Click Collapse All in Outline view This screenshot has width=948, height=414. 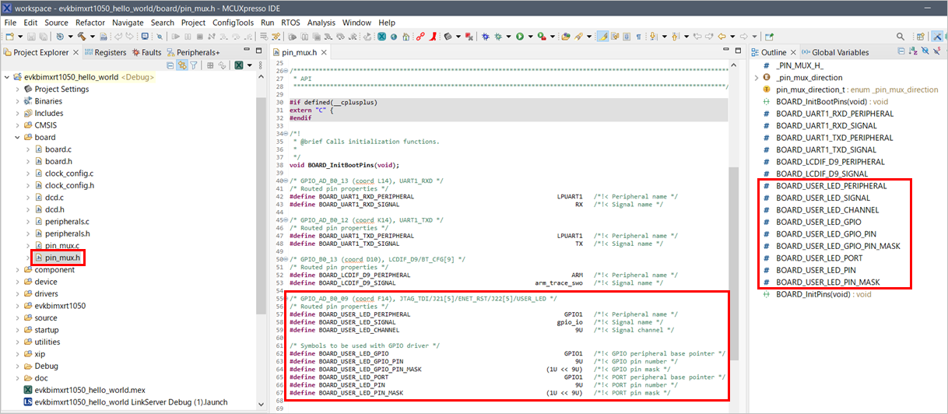coord(901,52)
